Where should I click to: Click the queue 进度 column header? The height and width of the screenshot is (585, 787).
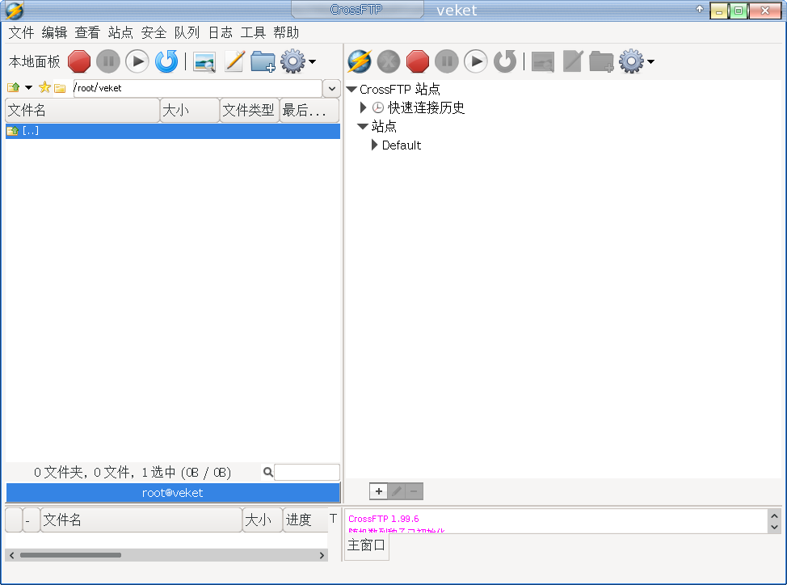[305, 520]
